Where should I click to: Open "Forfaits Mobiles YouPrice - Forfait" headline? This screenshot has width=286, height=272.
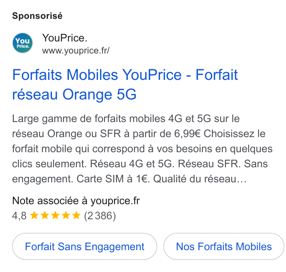[125, 75]
